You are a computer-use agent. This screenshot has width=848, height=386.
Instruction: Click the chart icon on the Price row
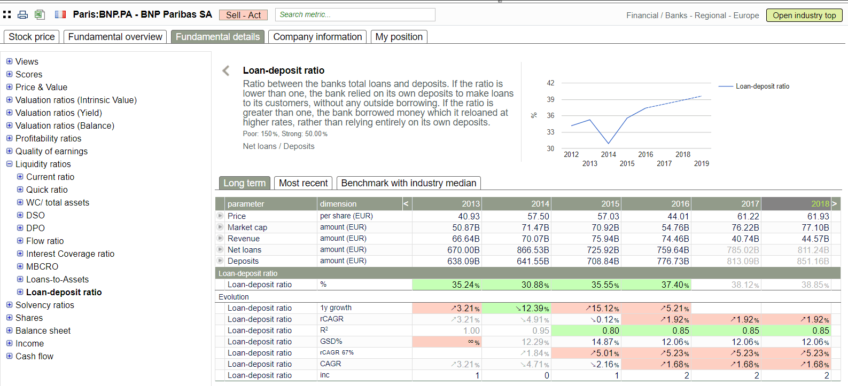220,216
